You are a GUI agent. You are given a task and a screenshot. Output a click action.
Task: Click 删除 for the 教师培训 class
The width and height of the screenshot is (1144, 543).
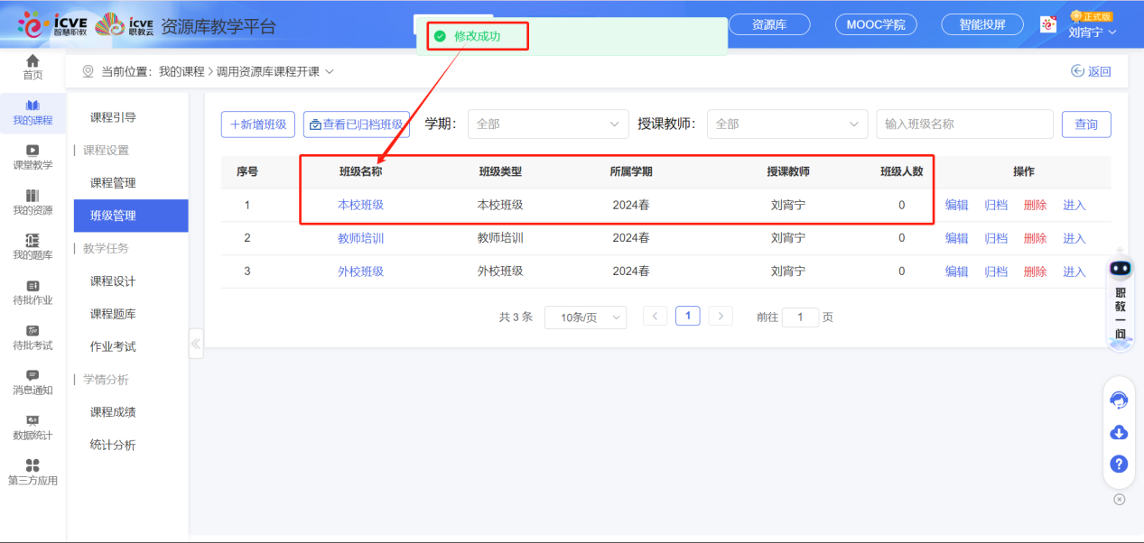pos(1035,239)
